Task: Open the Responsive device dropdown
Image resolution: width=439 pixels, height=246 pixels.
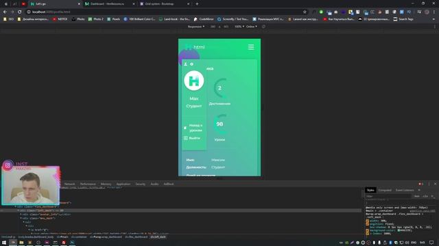Action: click(196, 27)
